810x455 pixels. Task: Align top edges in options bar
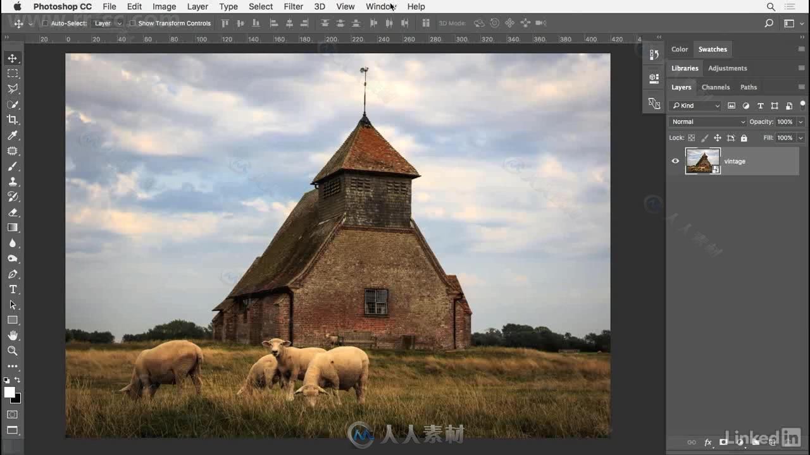(225, 23)
